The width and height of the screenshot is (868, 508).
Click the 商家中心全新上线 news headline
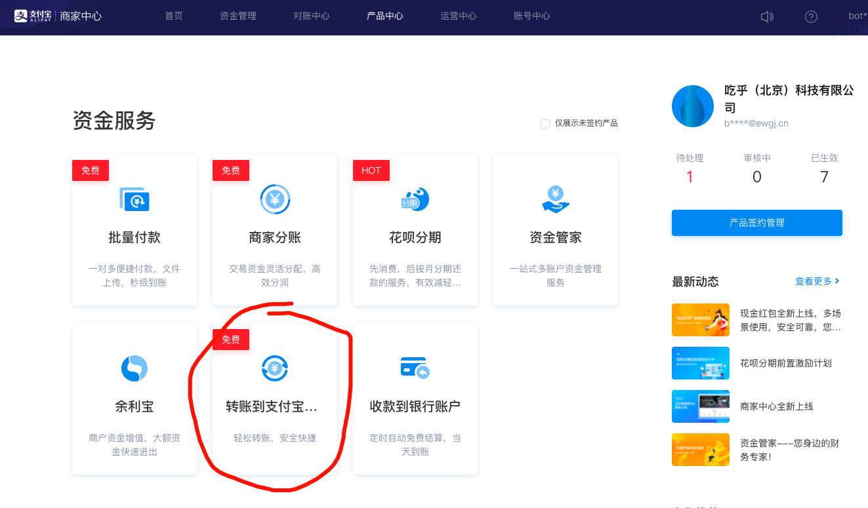777,406
